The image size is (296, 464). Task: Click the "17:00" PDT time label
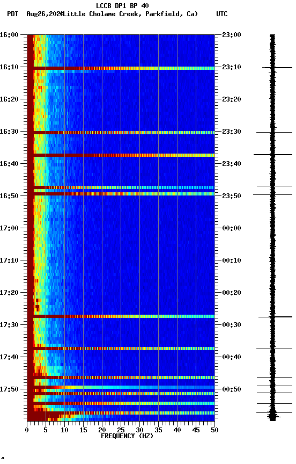pos(9,228)
